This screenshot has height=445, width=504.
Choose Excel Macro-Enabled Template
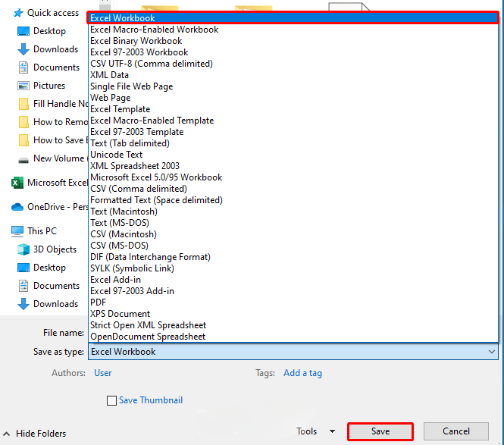pyautogui.click(x=293, y=121)
